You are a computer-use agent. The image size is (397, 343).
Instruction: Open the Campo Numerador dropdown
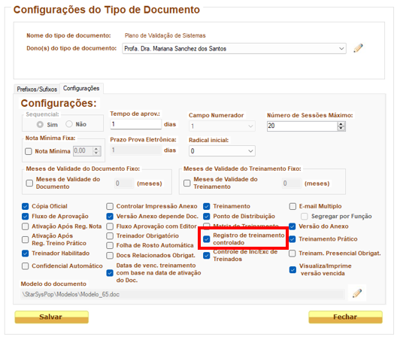coord(222,126)
